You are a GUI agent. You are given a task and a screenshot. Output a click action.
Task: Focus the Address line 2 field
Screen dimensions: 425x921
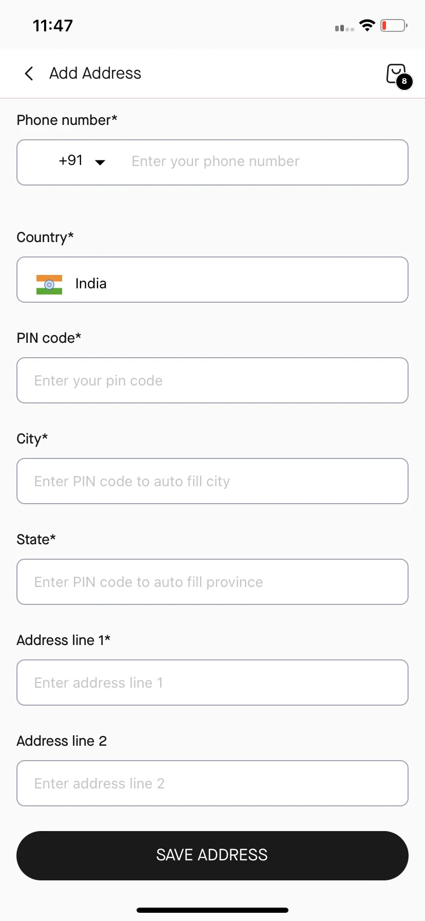pos(212,783)
